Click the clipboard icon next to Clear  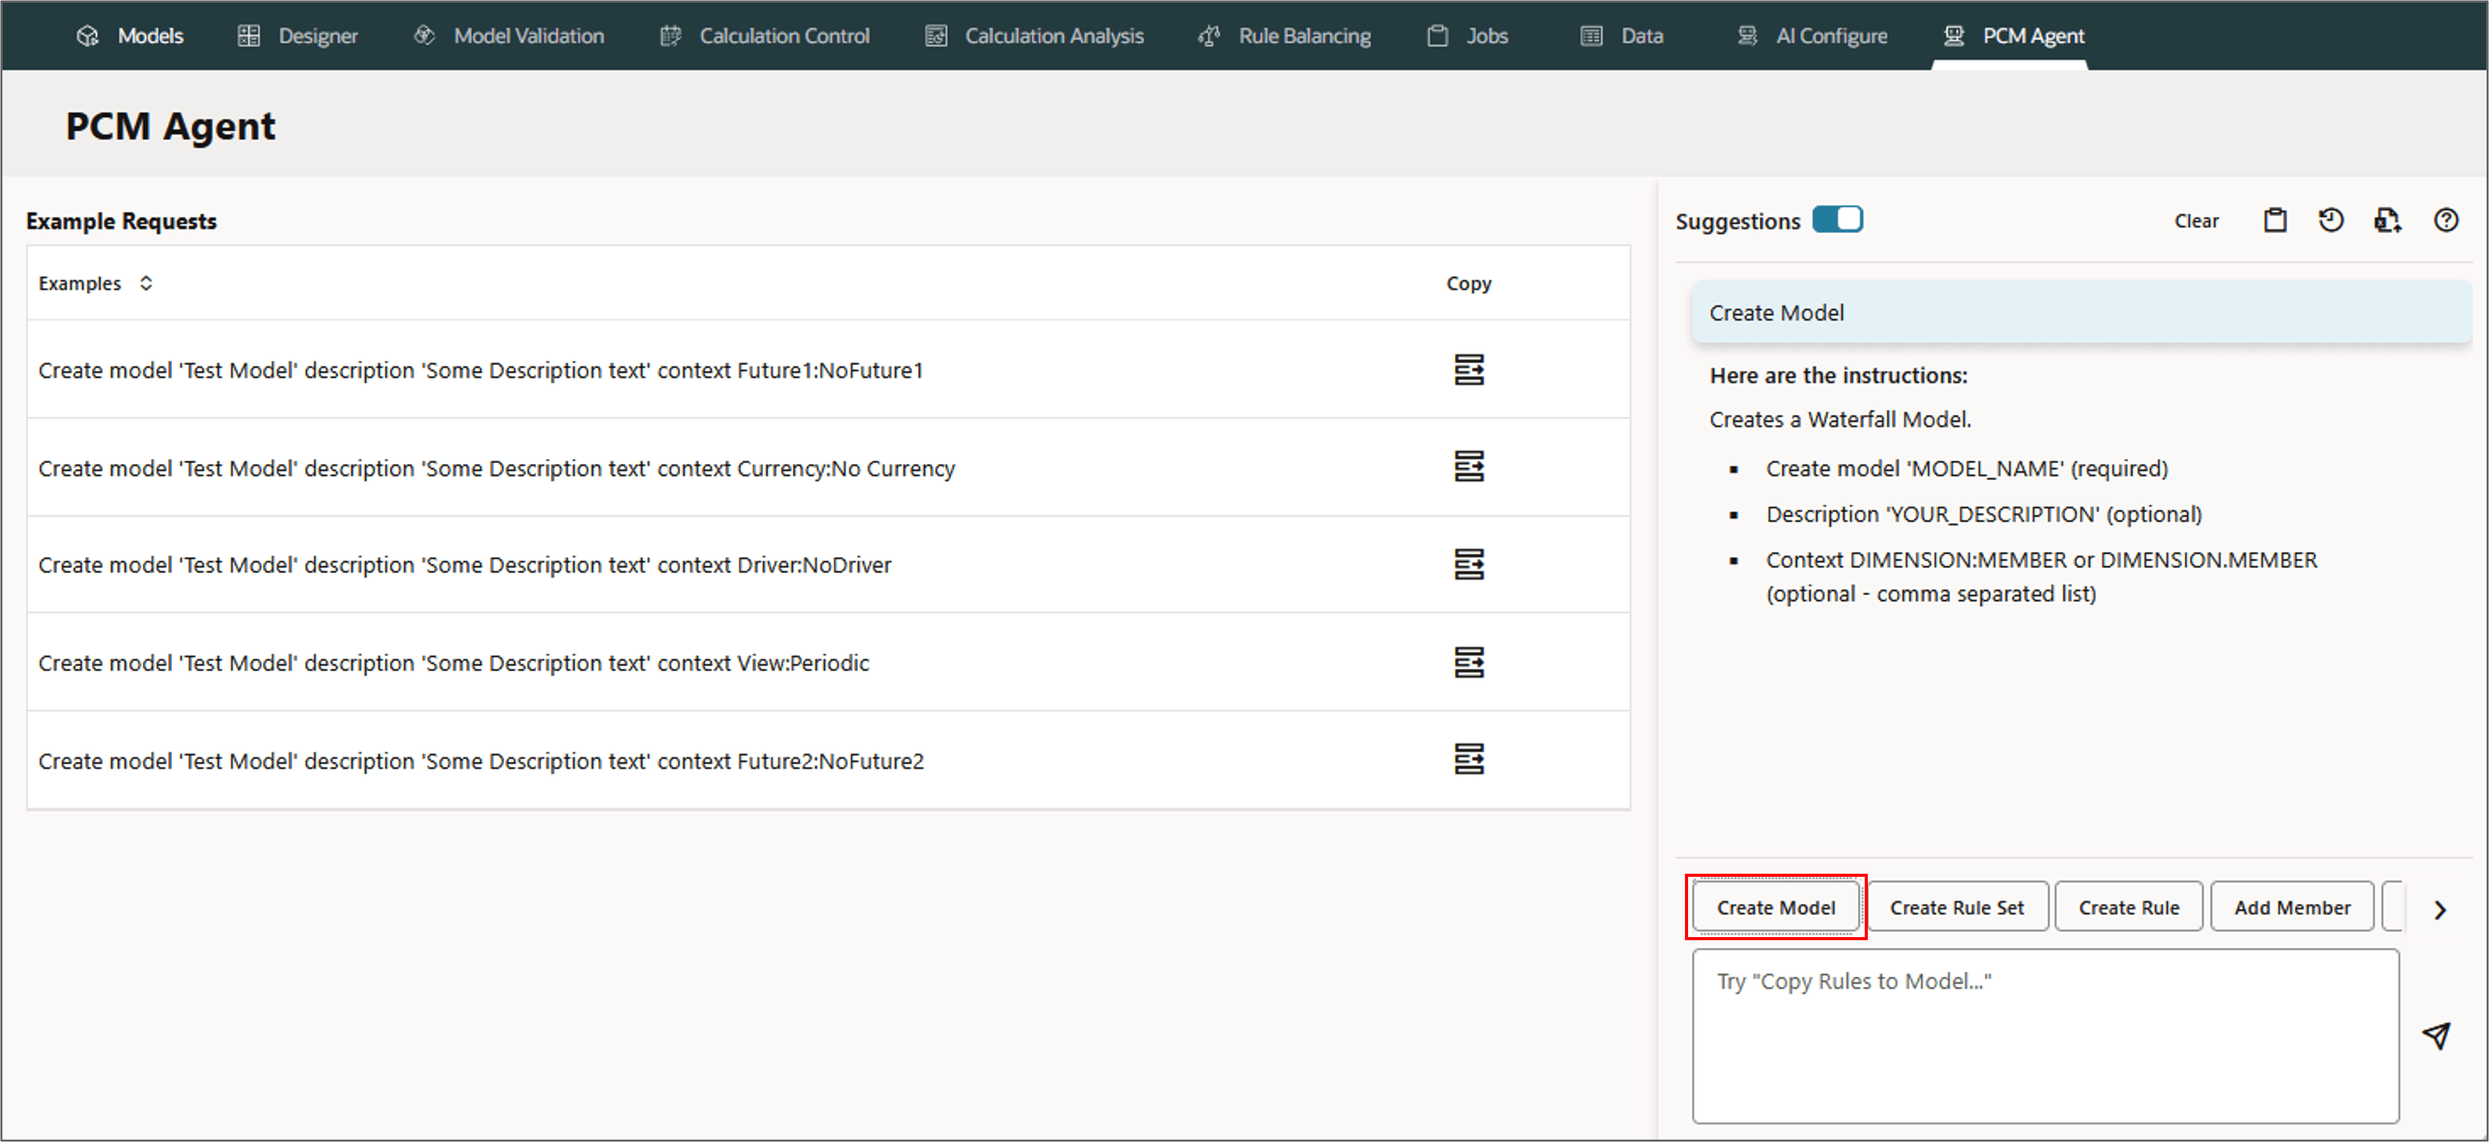[2275, 221]
